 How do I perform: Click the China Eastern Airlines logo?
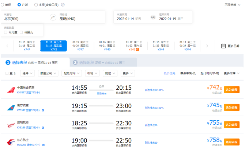point(11,143)
